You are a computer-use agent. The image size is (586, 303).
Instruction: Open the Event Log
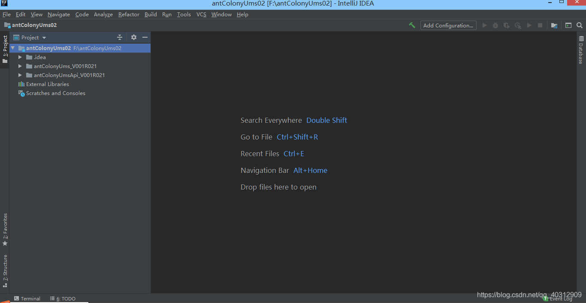[558, 299]
